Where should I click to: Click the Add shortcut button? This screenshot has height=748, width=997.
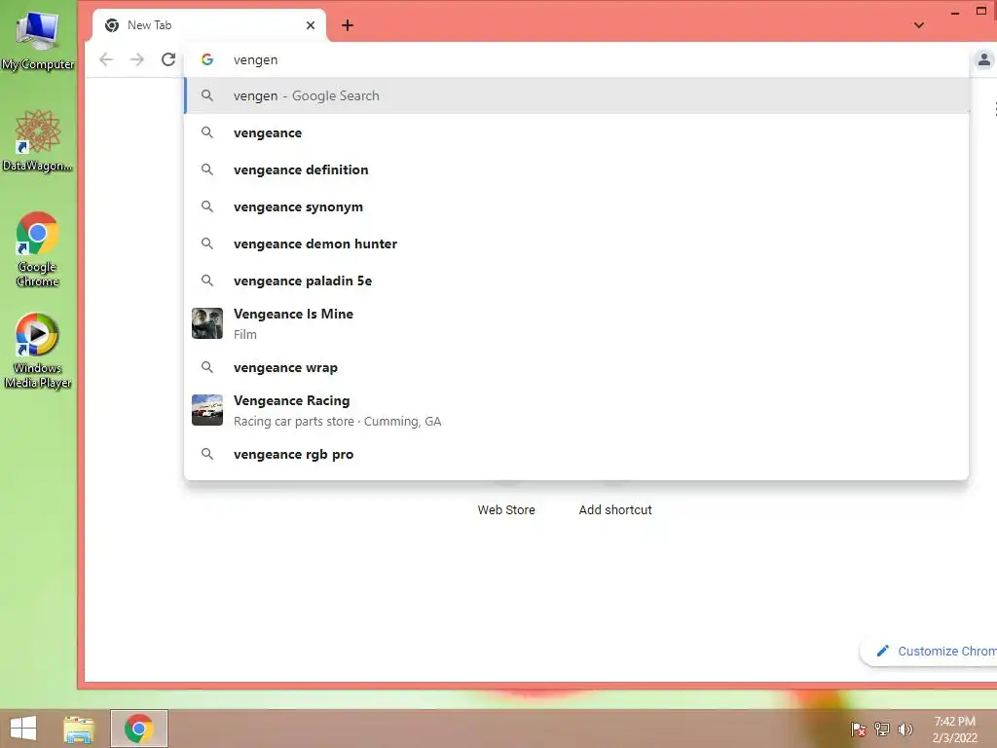(x=615, y=509)
